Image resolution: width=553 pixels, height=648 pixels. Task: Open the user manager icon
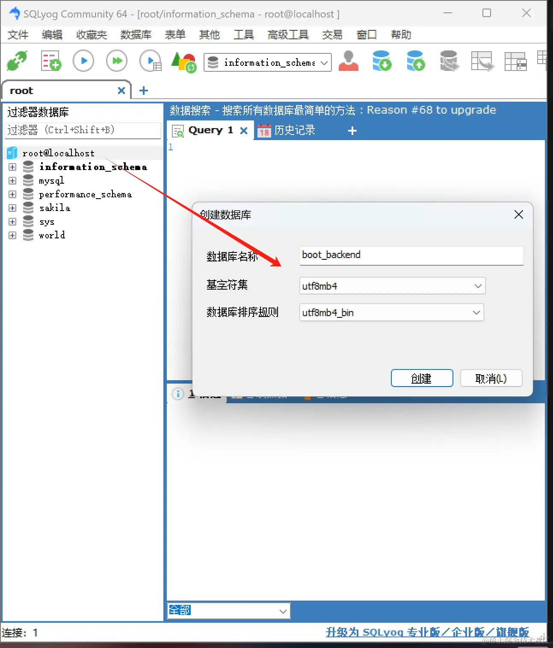(349, 61)
